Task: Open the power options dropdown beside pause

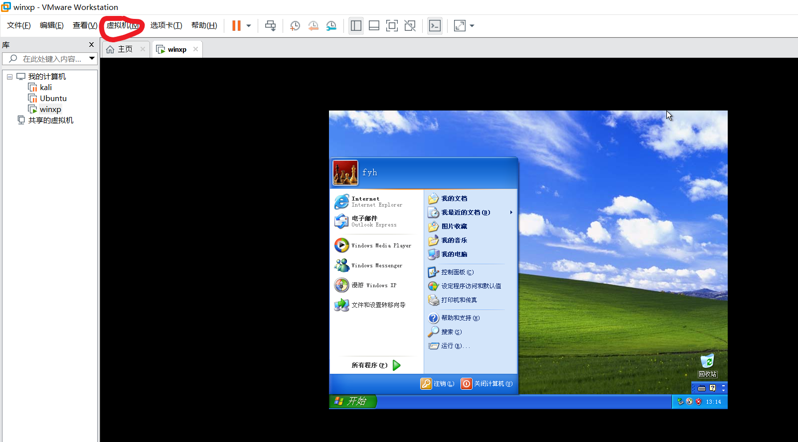Action: (x=249, y=26)
